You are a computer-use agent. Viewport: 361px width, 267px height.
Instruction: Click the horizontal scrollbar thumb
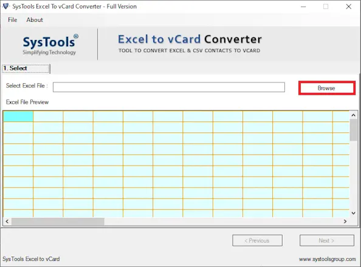(58, 221)
